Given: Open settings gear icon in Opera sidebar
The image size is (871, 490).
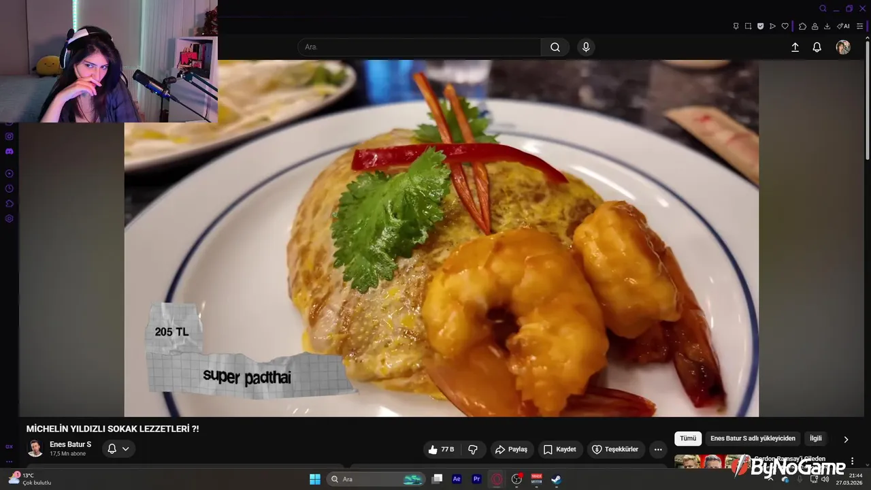Looking at the screenshot, I should [10, 218].
